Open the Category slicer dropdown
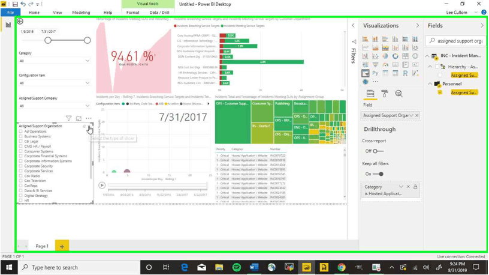Viewport: 489px width, 275px height. (87, 61)
